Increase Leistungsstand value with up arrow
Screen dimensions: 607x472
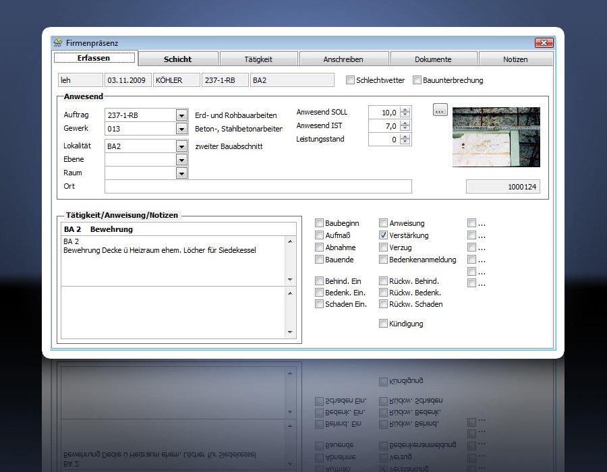click(405, 137)
